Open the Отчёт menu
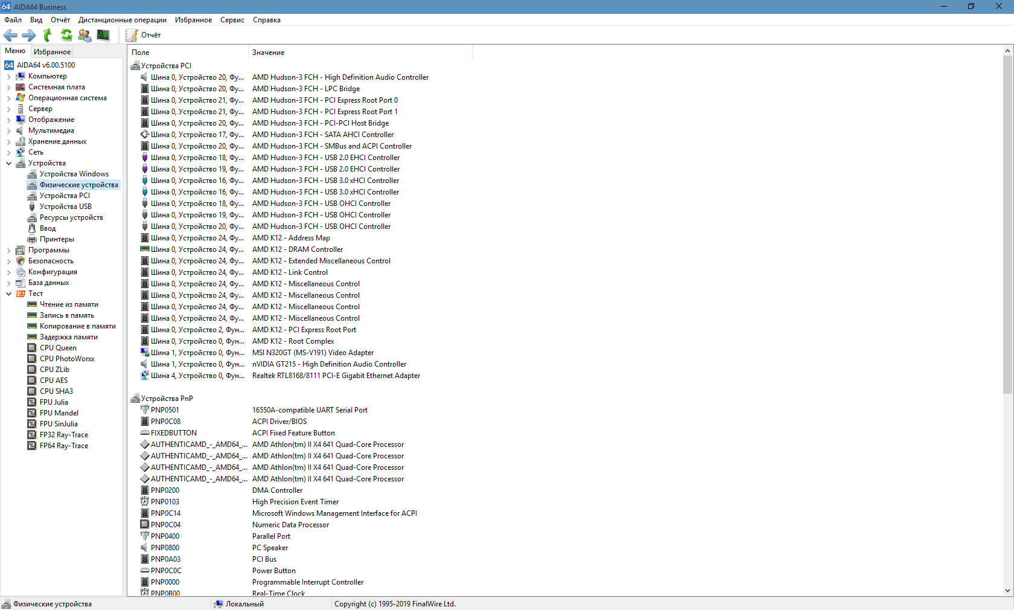The height and width of the screenshot is (610, 1014). click(x=60, y=20)
